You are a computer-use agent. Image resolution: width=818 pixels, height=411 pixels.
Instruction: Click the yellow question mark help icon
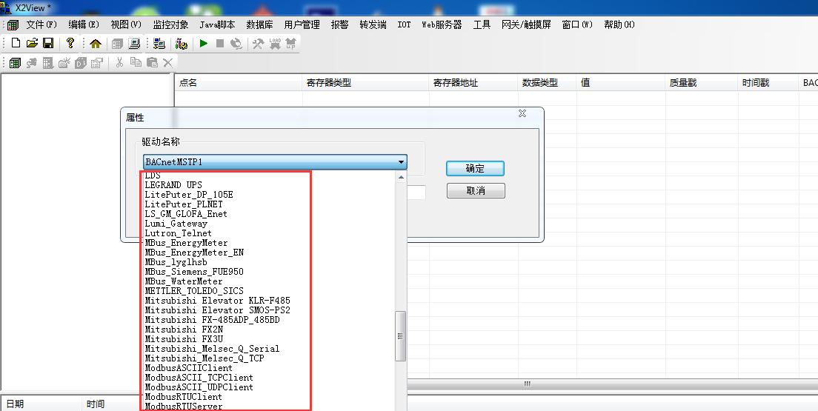(x=70, y=44)
